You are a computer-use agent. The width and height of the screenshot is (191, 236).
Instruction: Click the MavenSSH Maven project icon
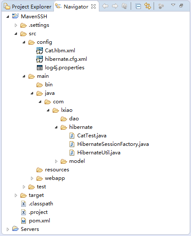click(x=15, y=16)
